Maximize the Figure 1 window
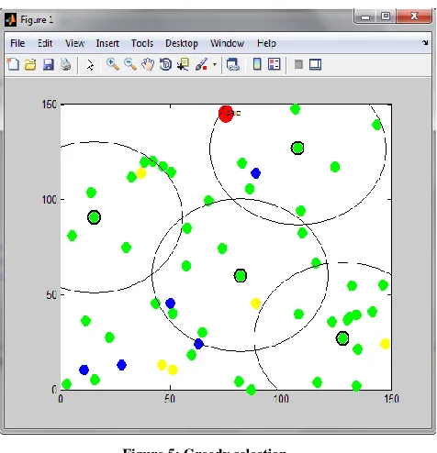This screenshot has height=453, width=437. (x=386, y=17)
